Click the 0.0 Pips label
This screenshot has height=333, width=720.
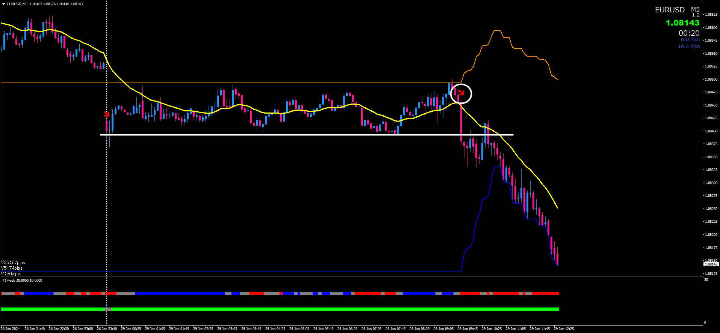pyautogui.click(x=690, y=40)
